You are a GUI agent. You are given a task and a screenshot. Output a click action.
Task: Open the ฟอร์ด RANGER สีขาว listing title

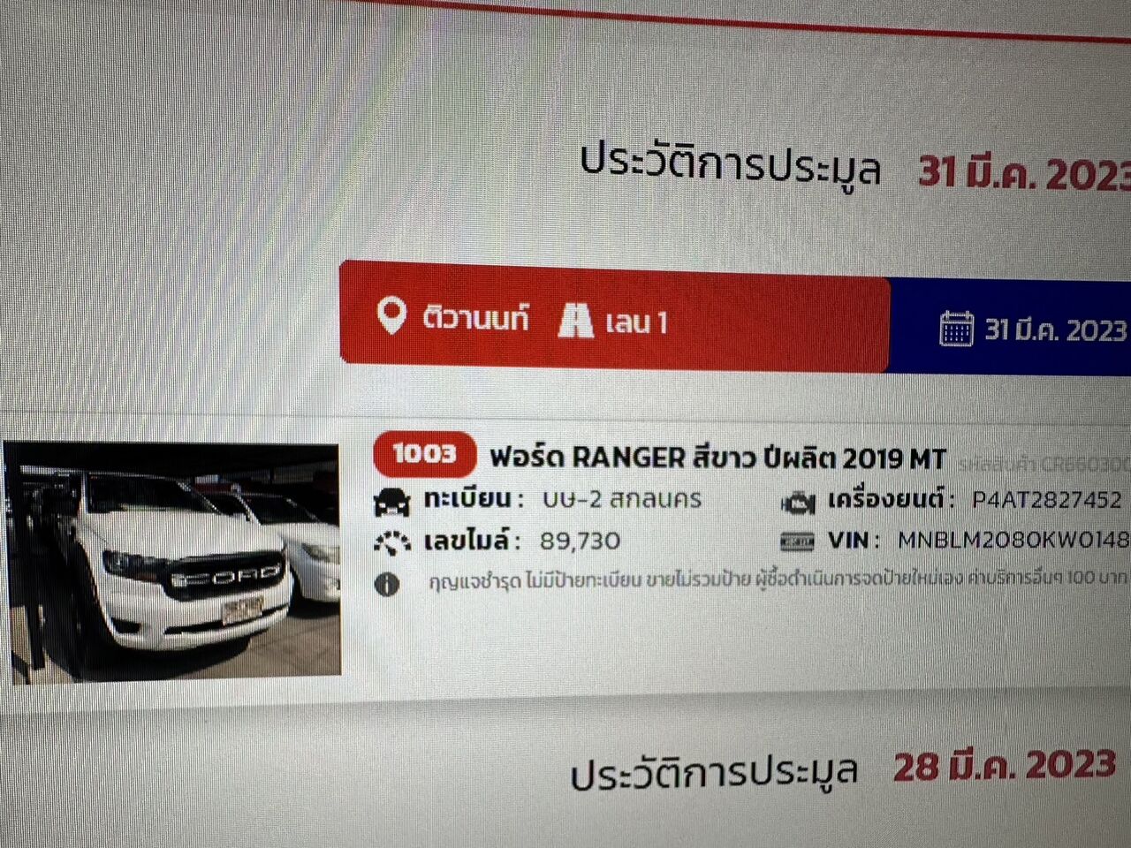pyautogui.click(x=717, y=458)
